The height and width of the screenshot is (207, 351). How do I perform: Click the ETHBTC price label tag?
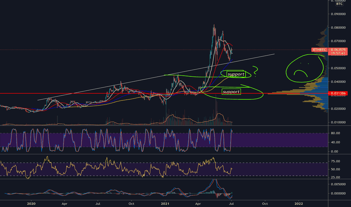click(319, 50)
